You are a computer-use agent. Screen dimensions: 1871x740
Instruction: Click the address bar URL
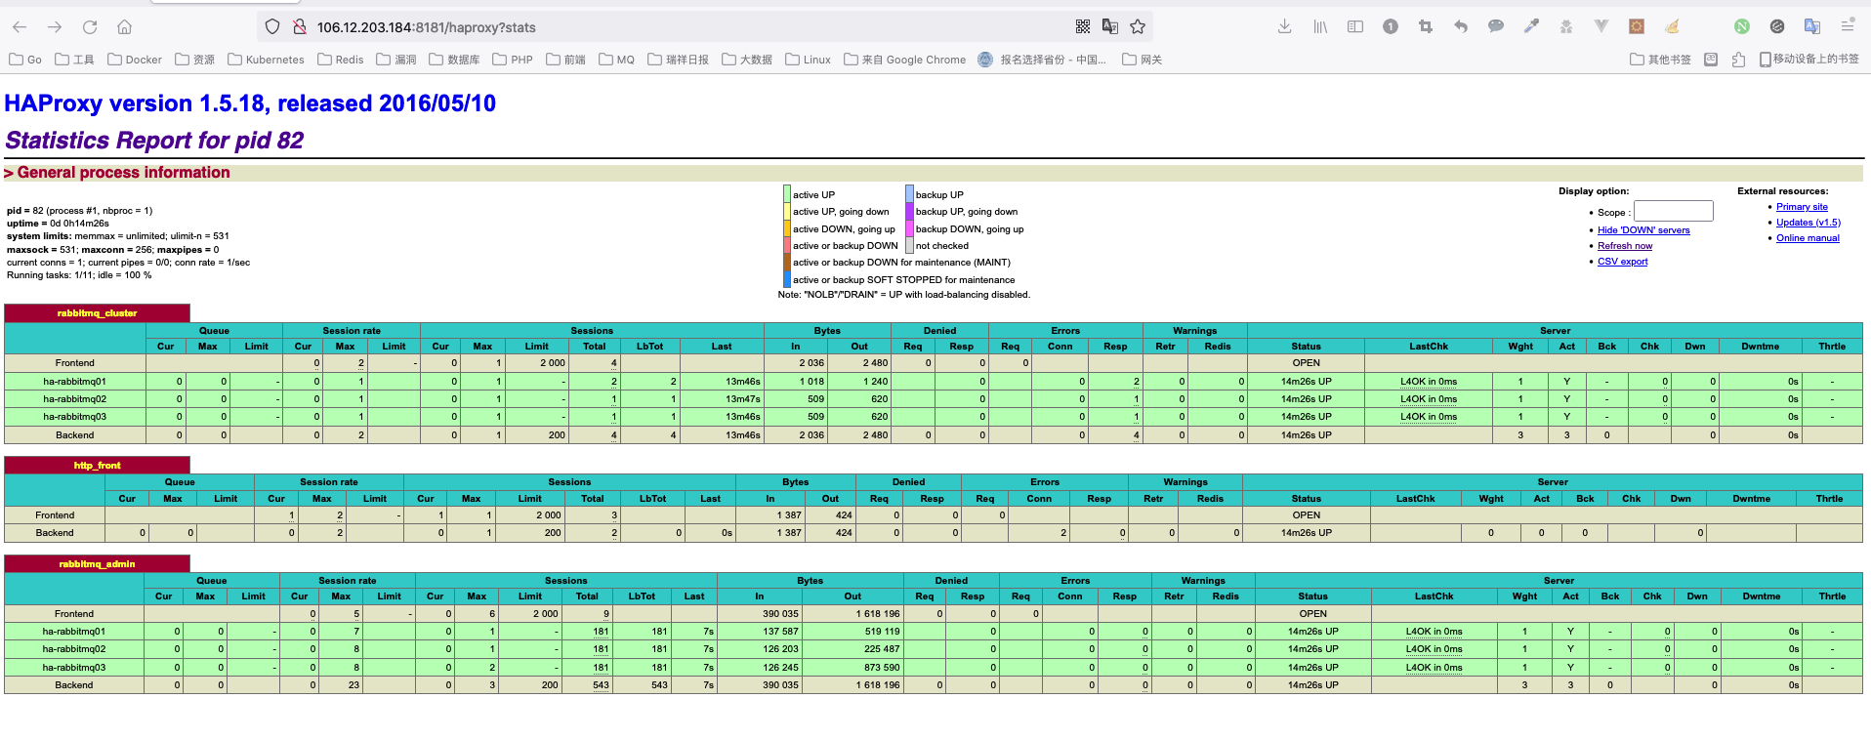[x=426, y=27]
